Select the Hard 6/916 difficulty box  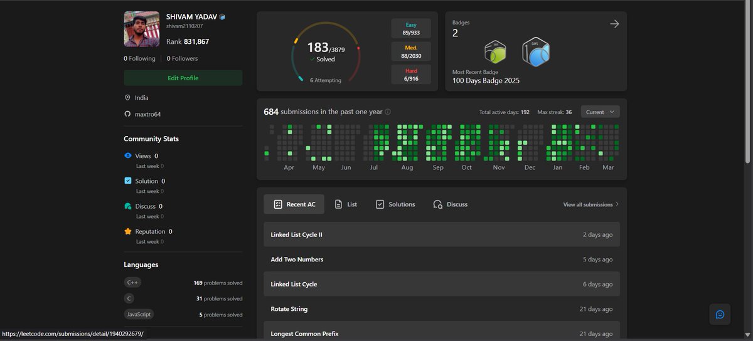click(x=411, y=75)
